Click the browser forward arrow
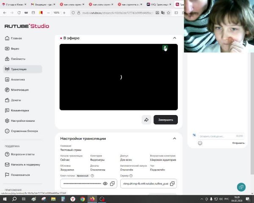 click(12, 13)
